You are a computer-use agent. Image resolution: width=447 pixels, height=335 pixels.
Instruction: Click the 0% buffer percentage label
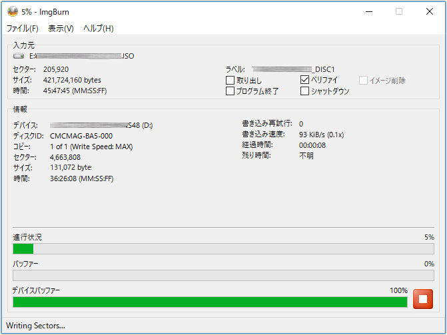click(x=429, y=264)
